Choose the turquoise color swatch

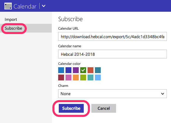point(90,77)
